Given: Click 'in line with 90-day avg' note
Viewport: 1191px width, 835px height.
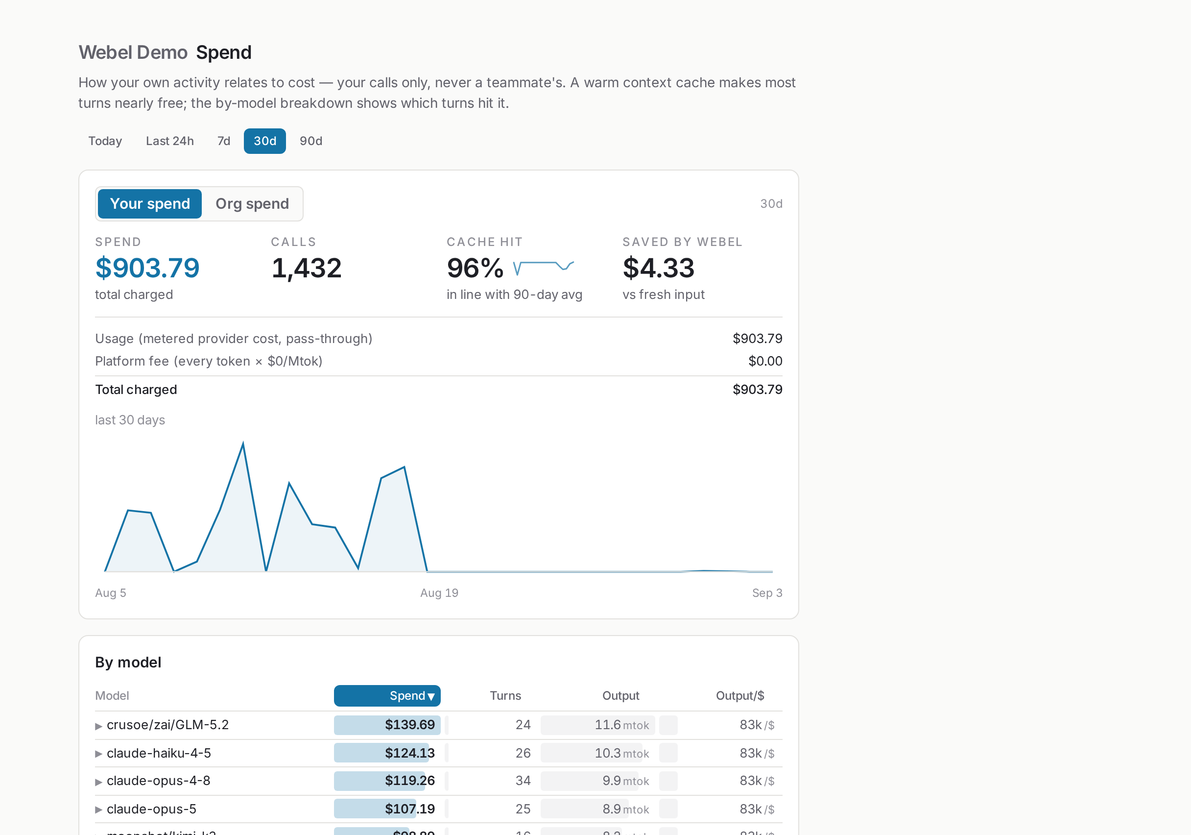Looking at the screenshot, I should tap(514, 295).
